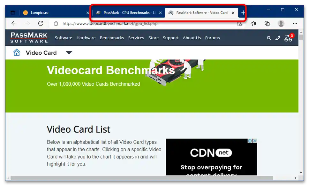Click the phone contact icon
309x186 pixels.
click(x=278, y=38)
